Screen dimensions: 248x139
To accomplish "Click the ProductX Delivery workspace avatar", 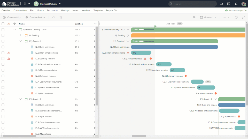I will (x=36, y=4).
